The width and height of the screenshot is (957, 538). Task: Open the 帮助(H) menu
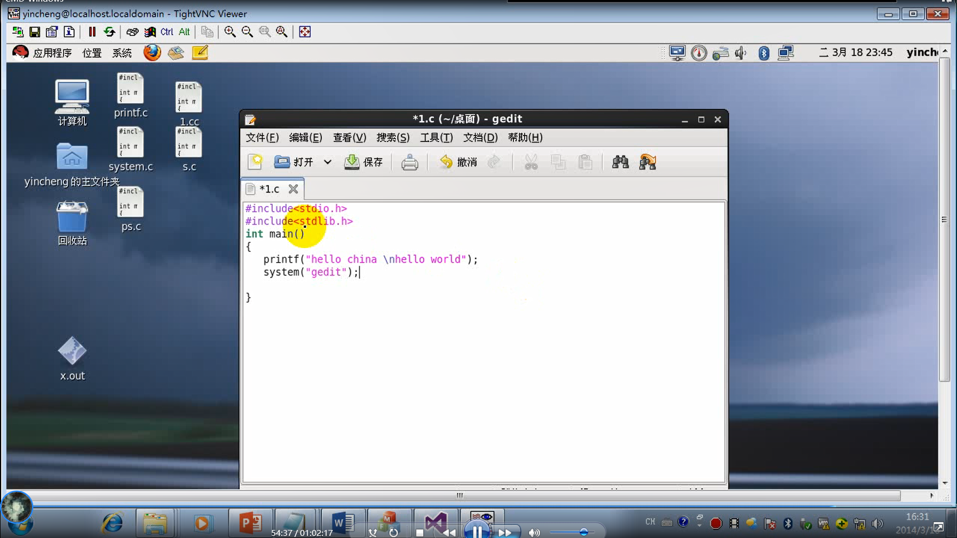(525, 138)
